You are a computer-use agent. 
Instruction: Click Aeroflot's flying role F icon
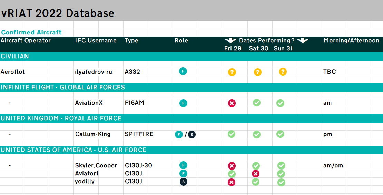(183, 72)
